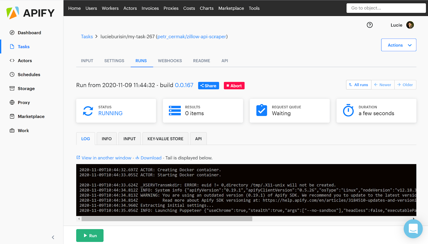
Task: Navigate to the Older run
Action: pos(405,85)
